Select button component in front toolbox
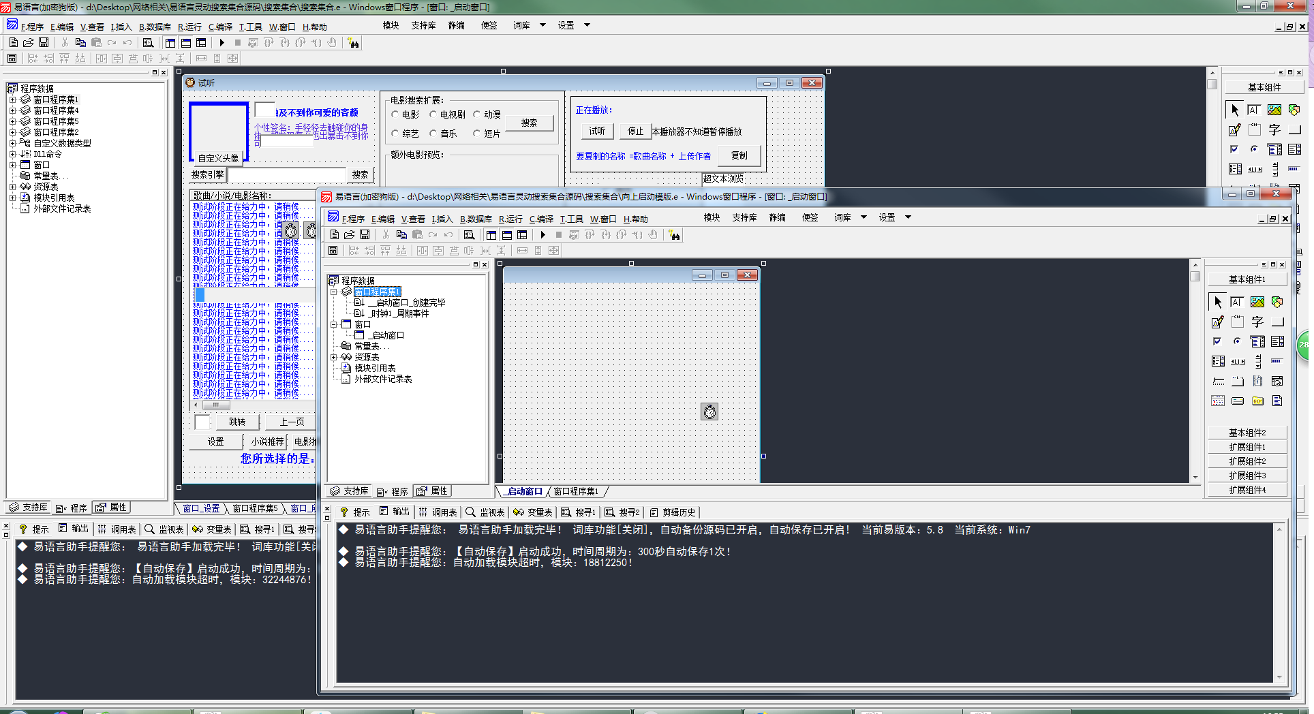 pos(1277,322)
